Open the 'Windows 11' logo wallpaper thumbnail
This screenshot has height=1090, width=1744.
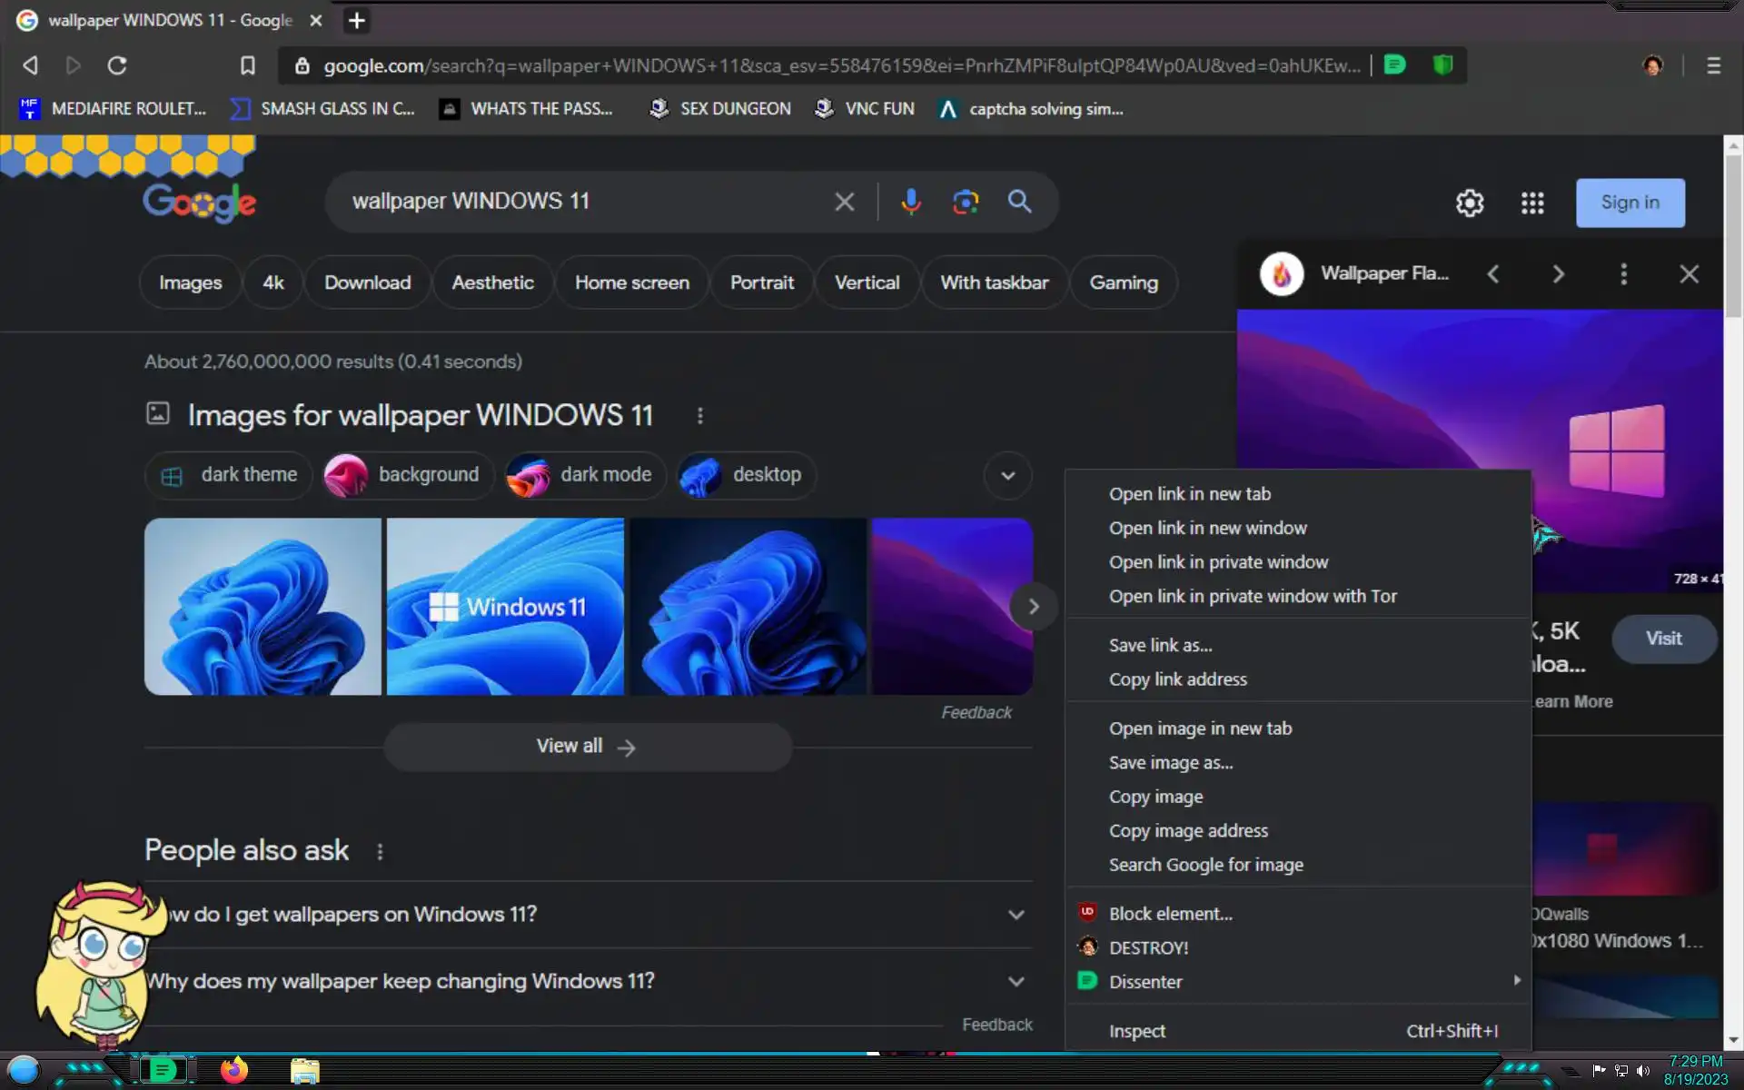pos(505,607)
